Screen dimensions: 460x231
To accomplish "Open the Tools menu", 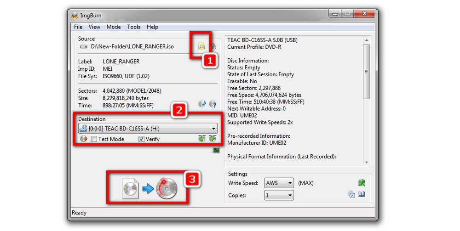I will (x=134, y=27).
